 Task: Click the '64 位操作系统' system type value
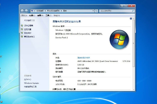pos(83,68)
